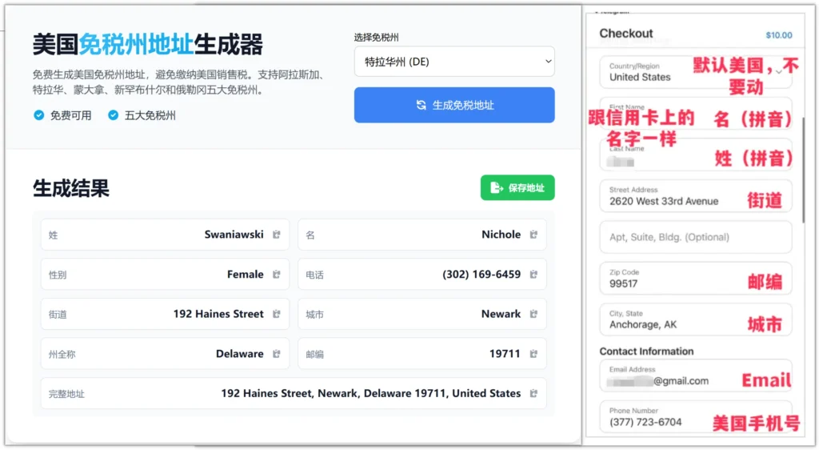Open the 选择免税州 state dropdown
The width and height of the screenshot is (819, 450).
(x=454, y=62)
